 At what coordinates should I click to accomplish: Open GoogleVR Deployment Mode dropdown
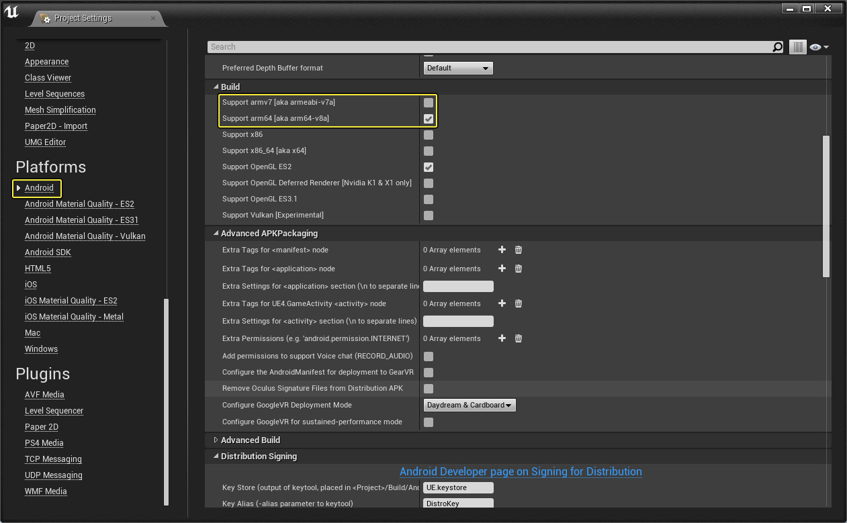coord(470,406)
